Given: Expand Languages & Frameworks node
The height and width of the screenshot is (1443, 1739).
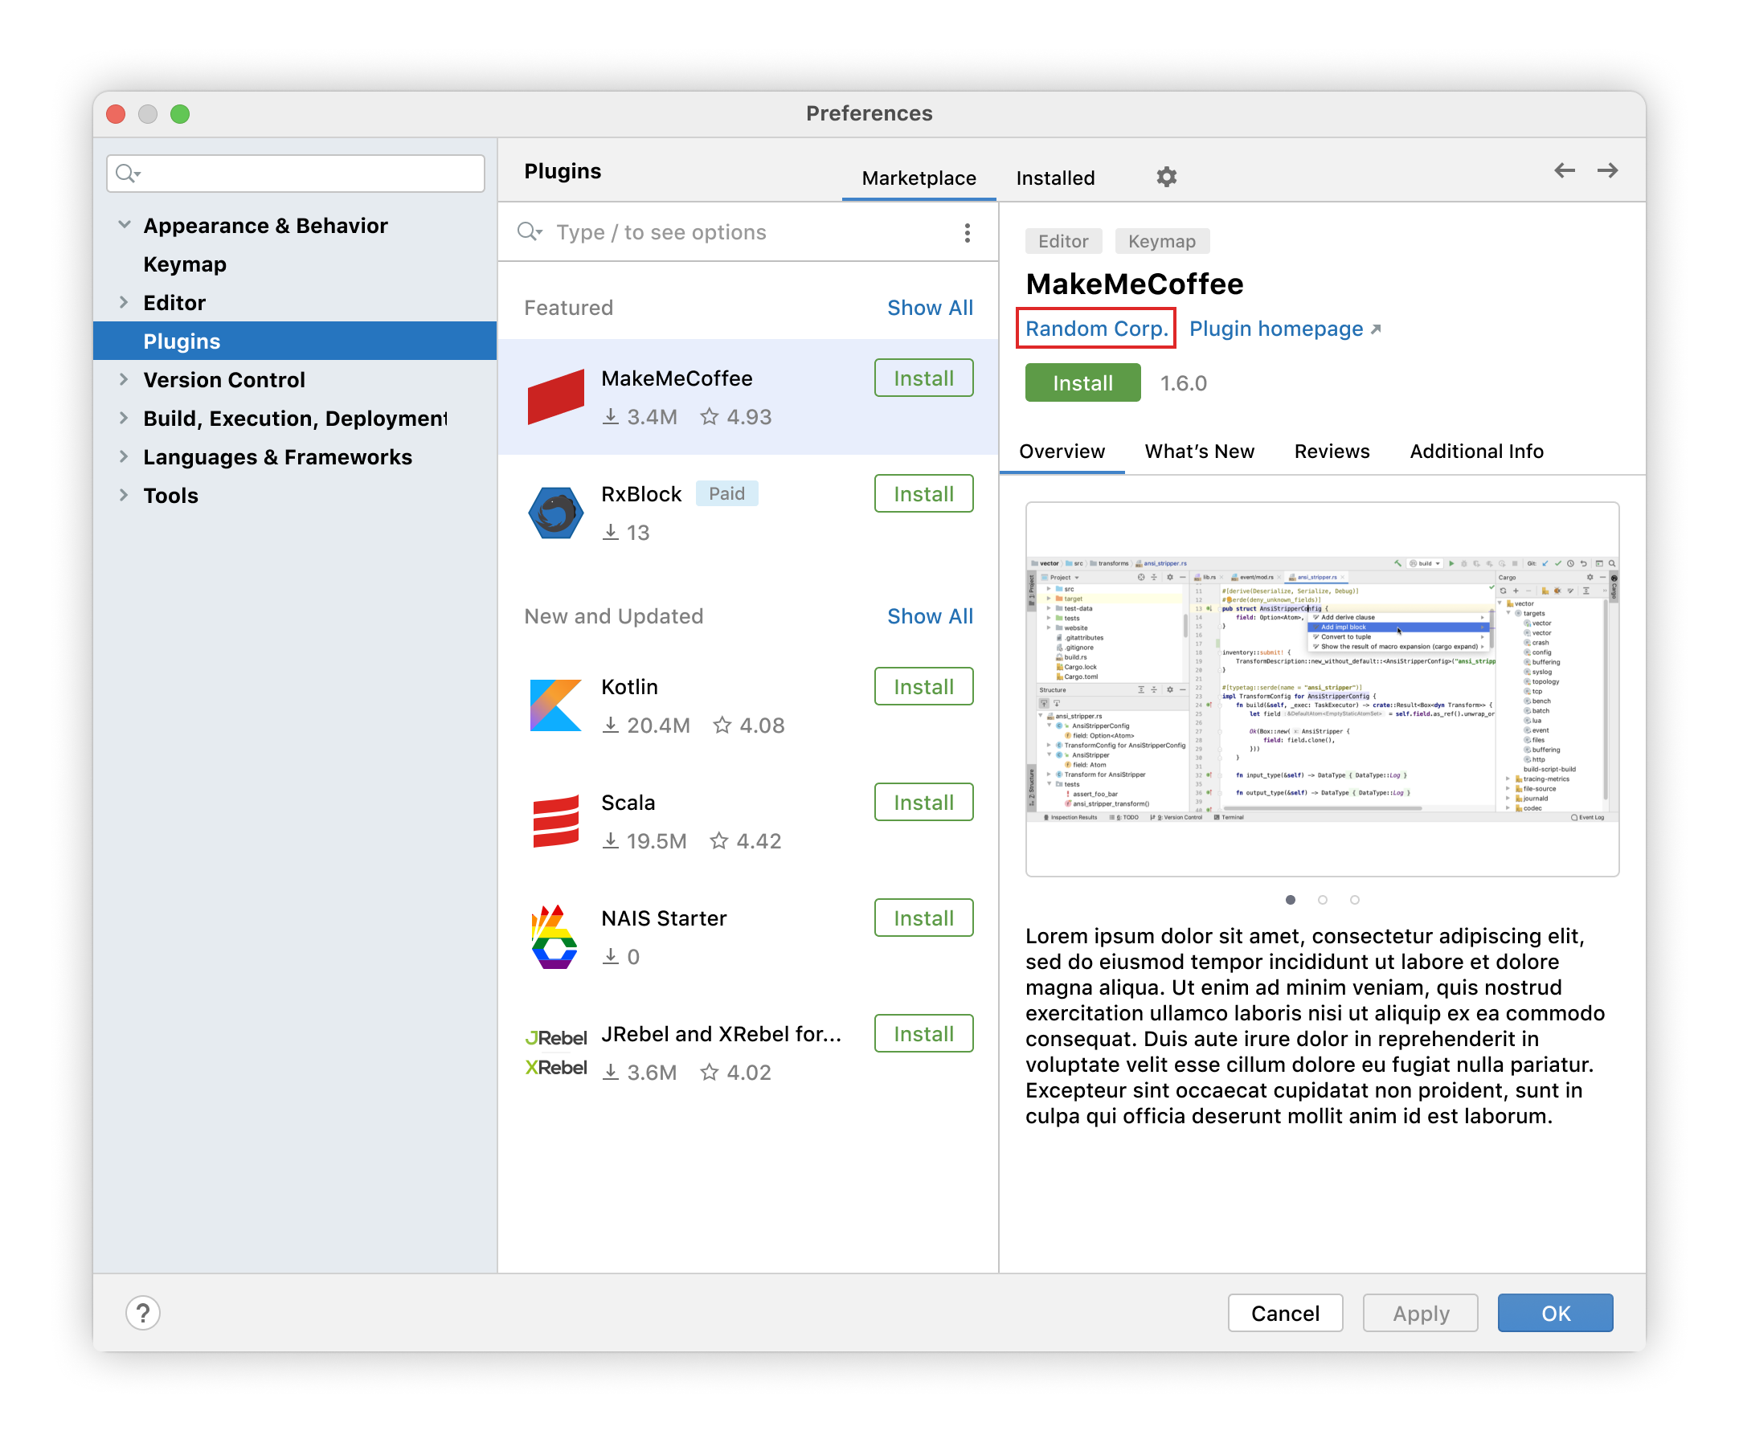Looking at the screenshot, I should click(x=125, y=456).
